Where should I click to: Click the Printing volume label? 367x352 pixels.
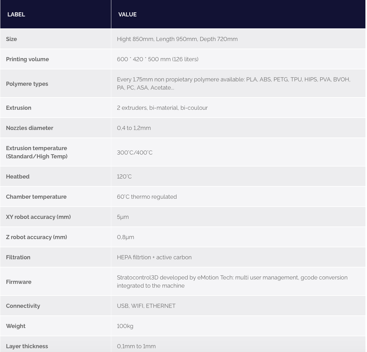[x=27, y=59]
